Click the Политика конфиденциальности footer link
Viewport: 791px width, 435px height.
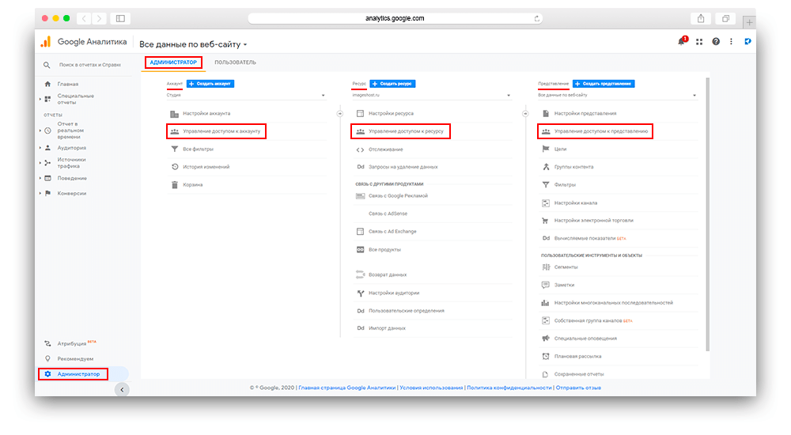509,388
